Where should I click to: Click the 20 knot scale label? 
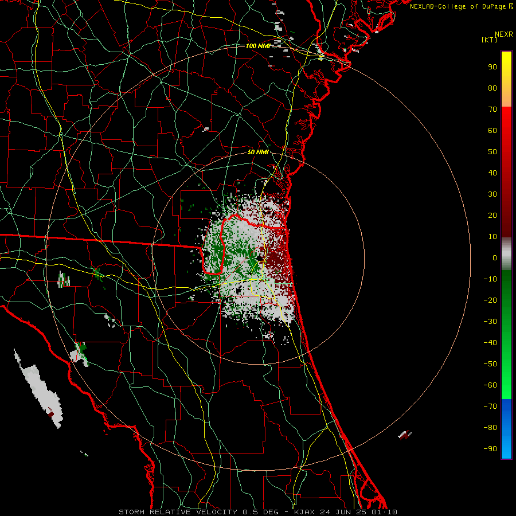pos(492,216)
